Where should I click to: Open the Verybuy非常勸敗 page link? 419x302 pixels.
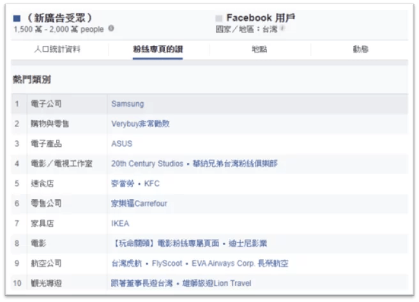click(x=141, y=124)
